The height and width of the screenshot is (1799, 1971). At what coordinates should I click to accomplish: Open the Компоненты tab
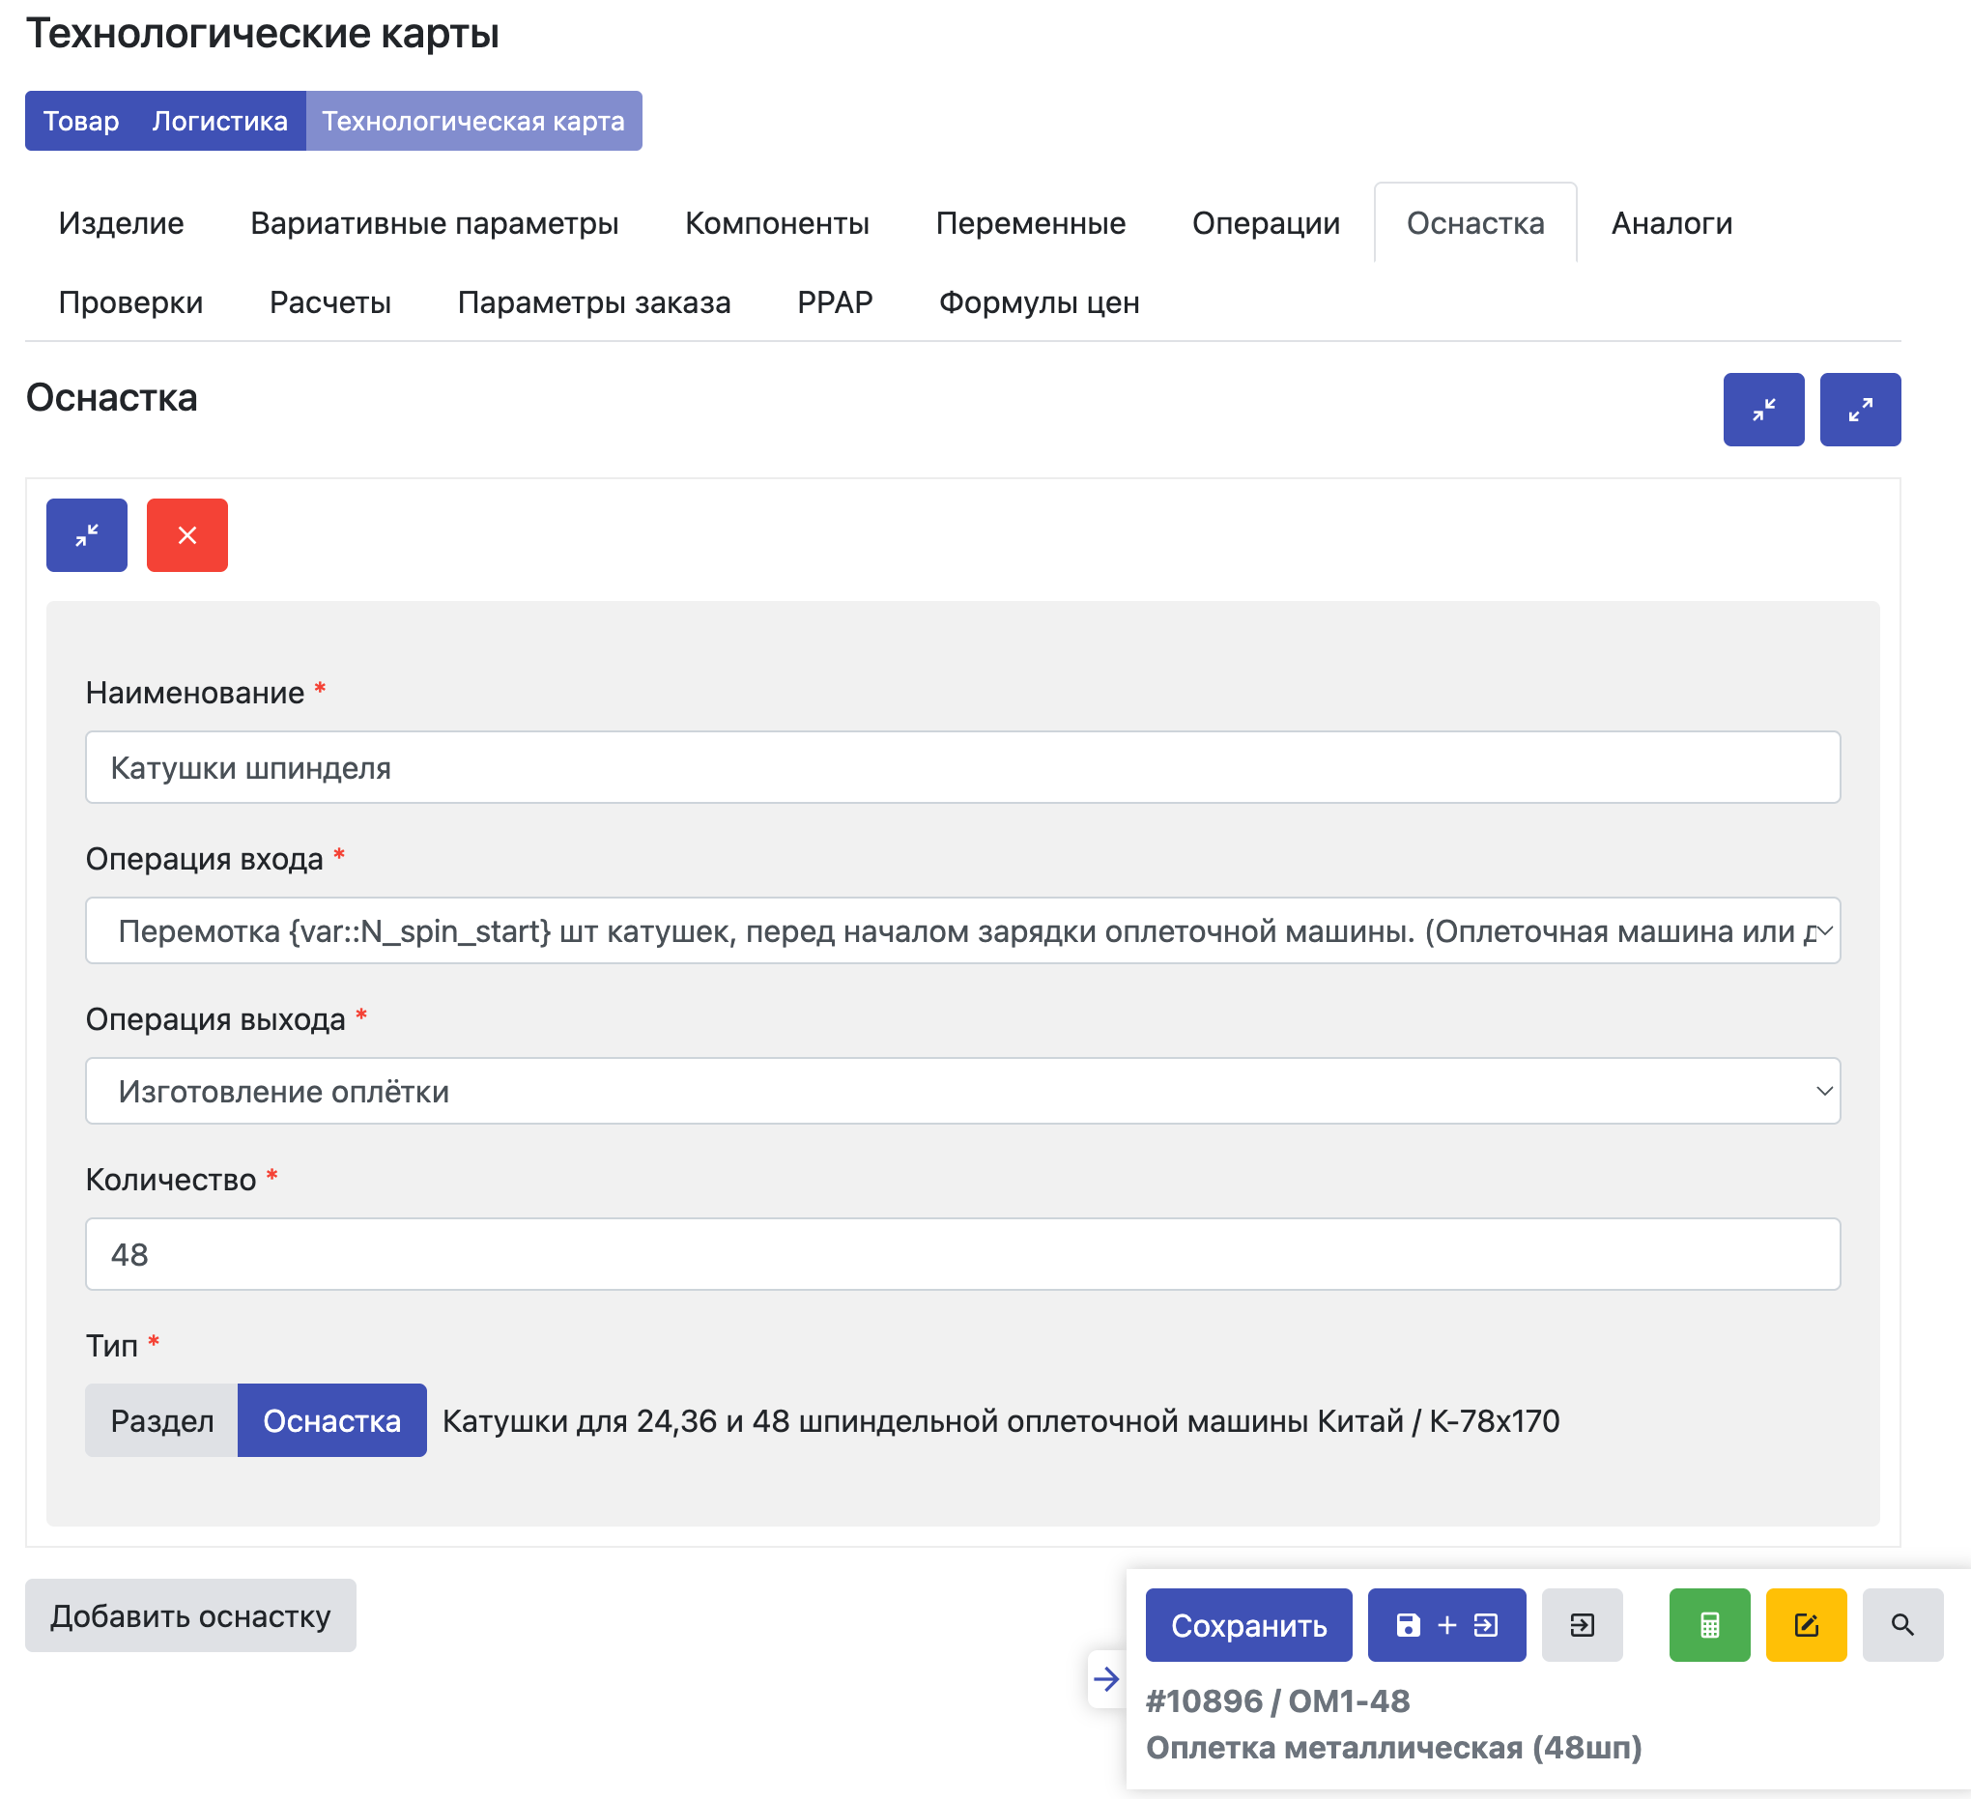pyautogui.click(x=777, y=223)
